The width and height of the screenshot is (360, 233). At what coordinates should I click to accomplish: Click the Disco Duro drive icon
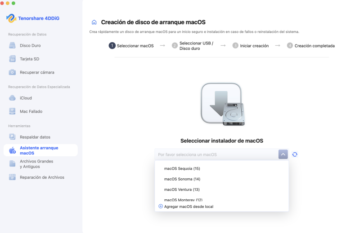click(x=13, y=46)
